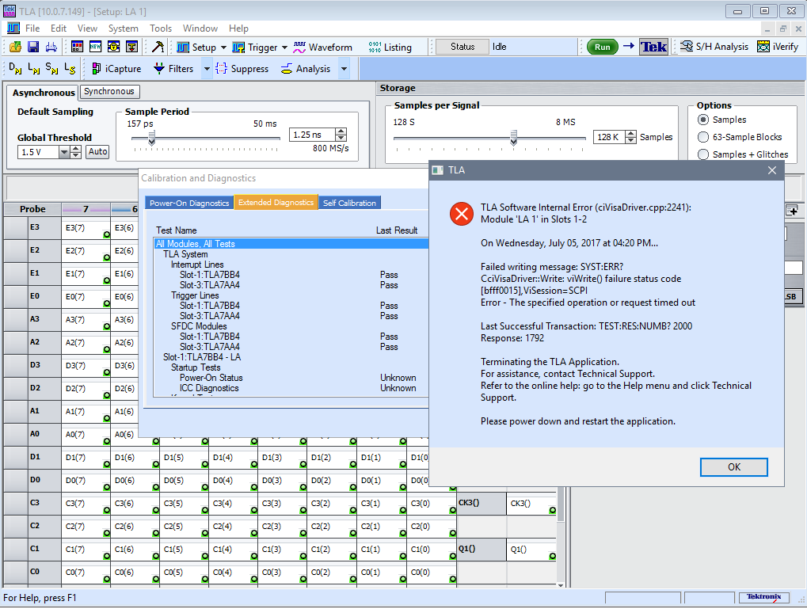
Task: Expand dropdown arrow next to Analysis
Action: 344,68
